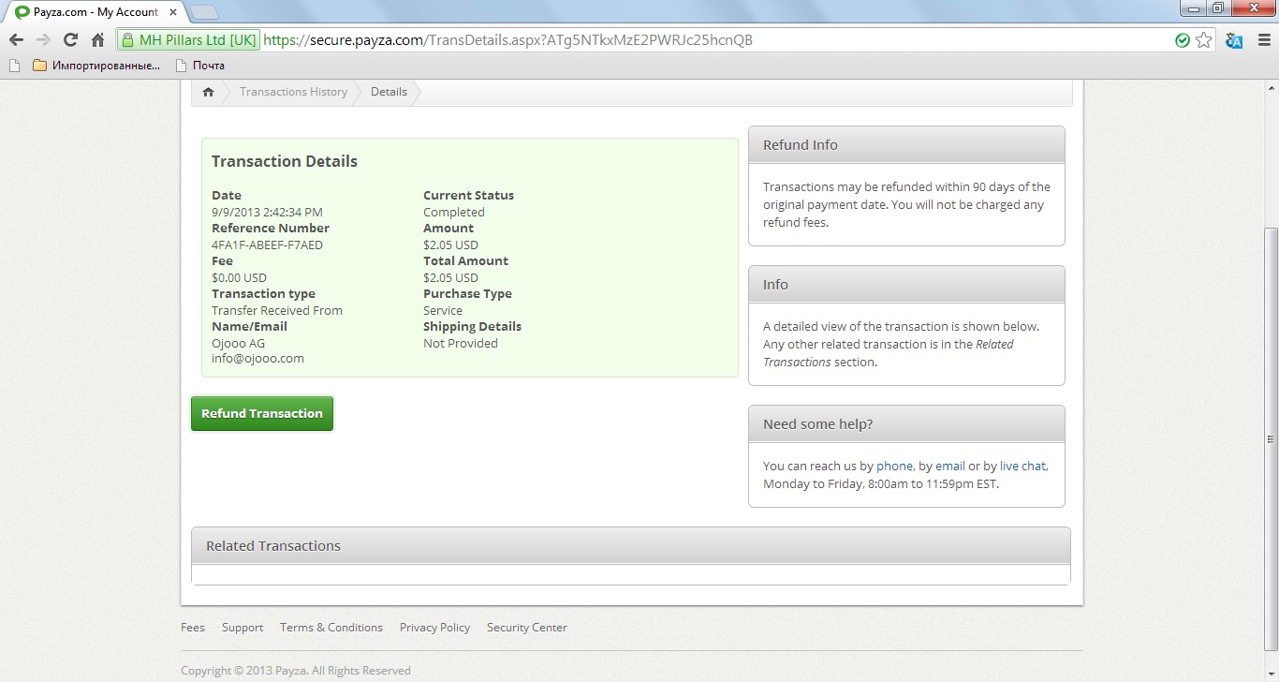Image resolution: width=1279 pixels, height=682 pixels.
Task: Click the name Ojooo AG
Action: tap(238, 343)
